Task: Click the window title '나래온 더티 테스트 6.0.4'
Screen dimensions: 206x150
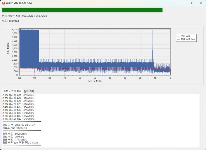Action: pos(19,3)
